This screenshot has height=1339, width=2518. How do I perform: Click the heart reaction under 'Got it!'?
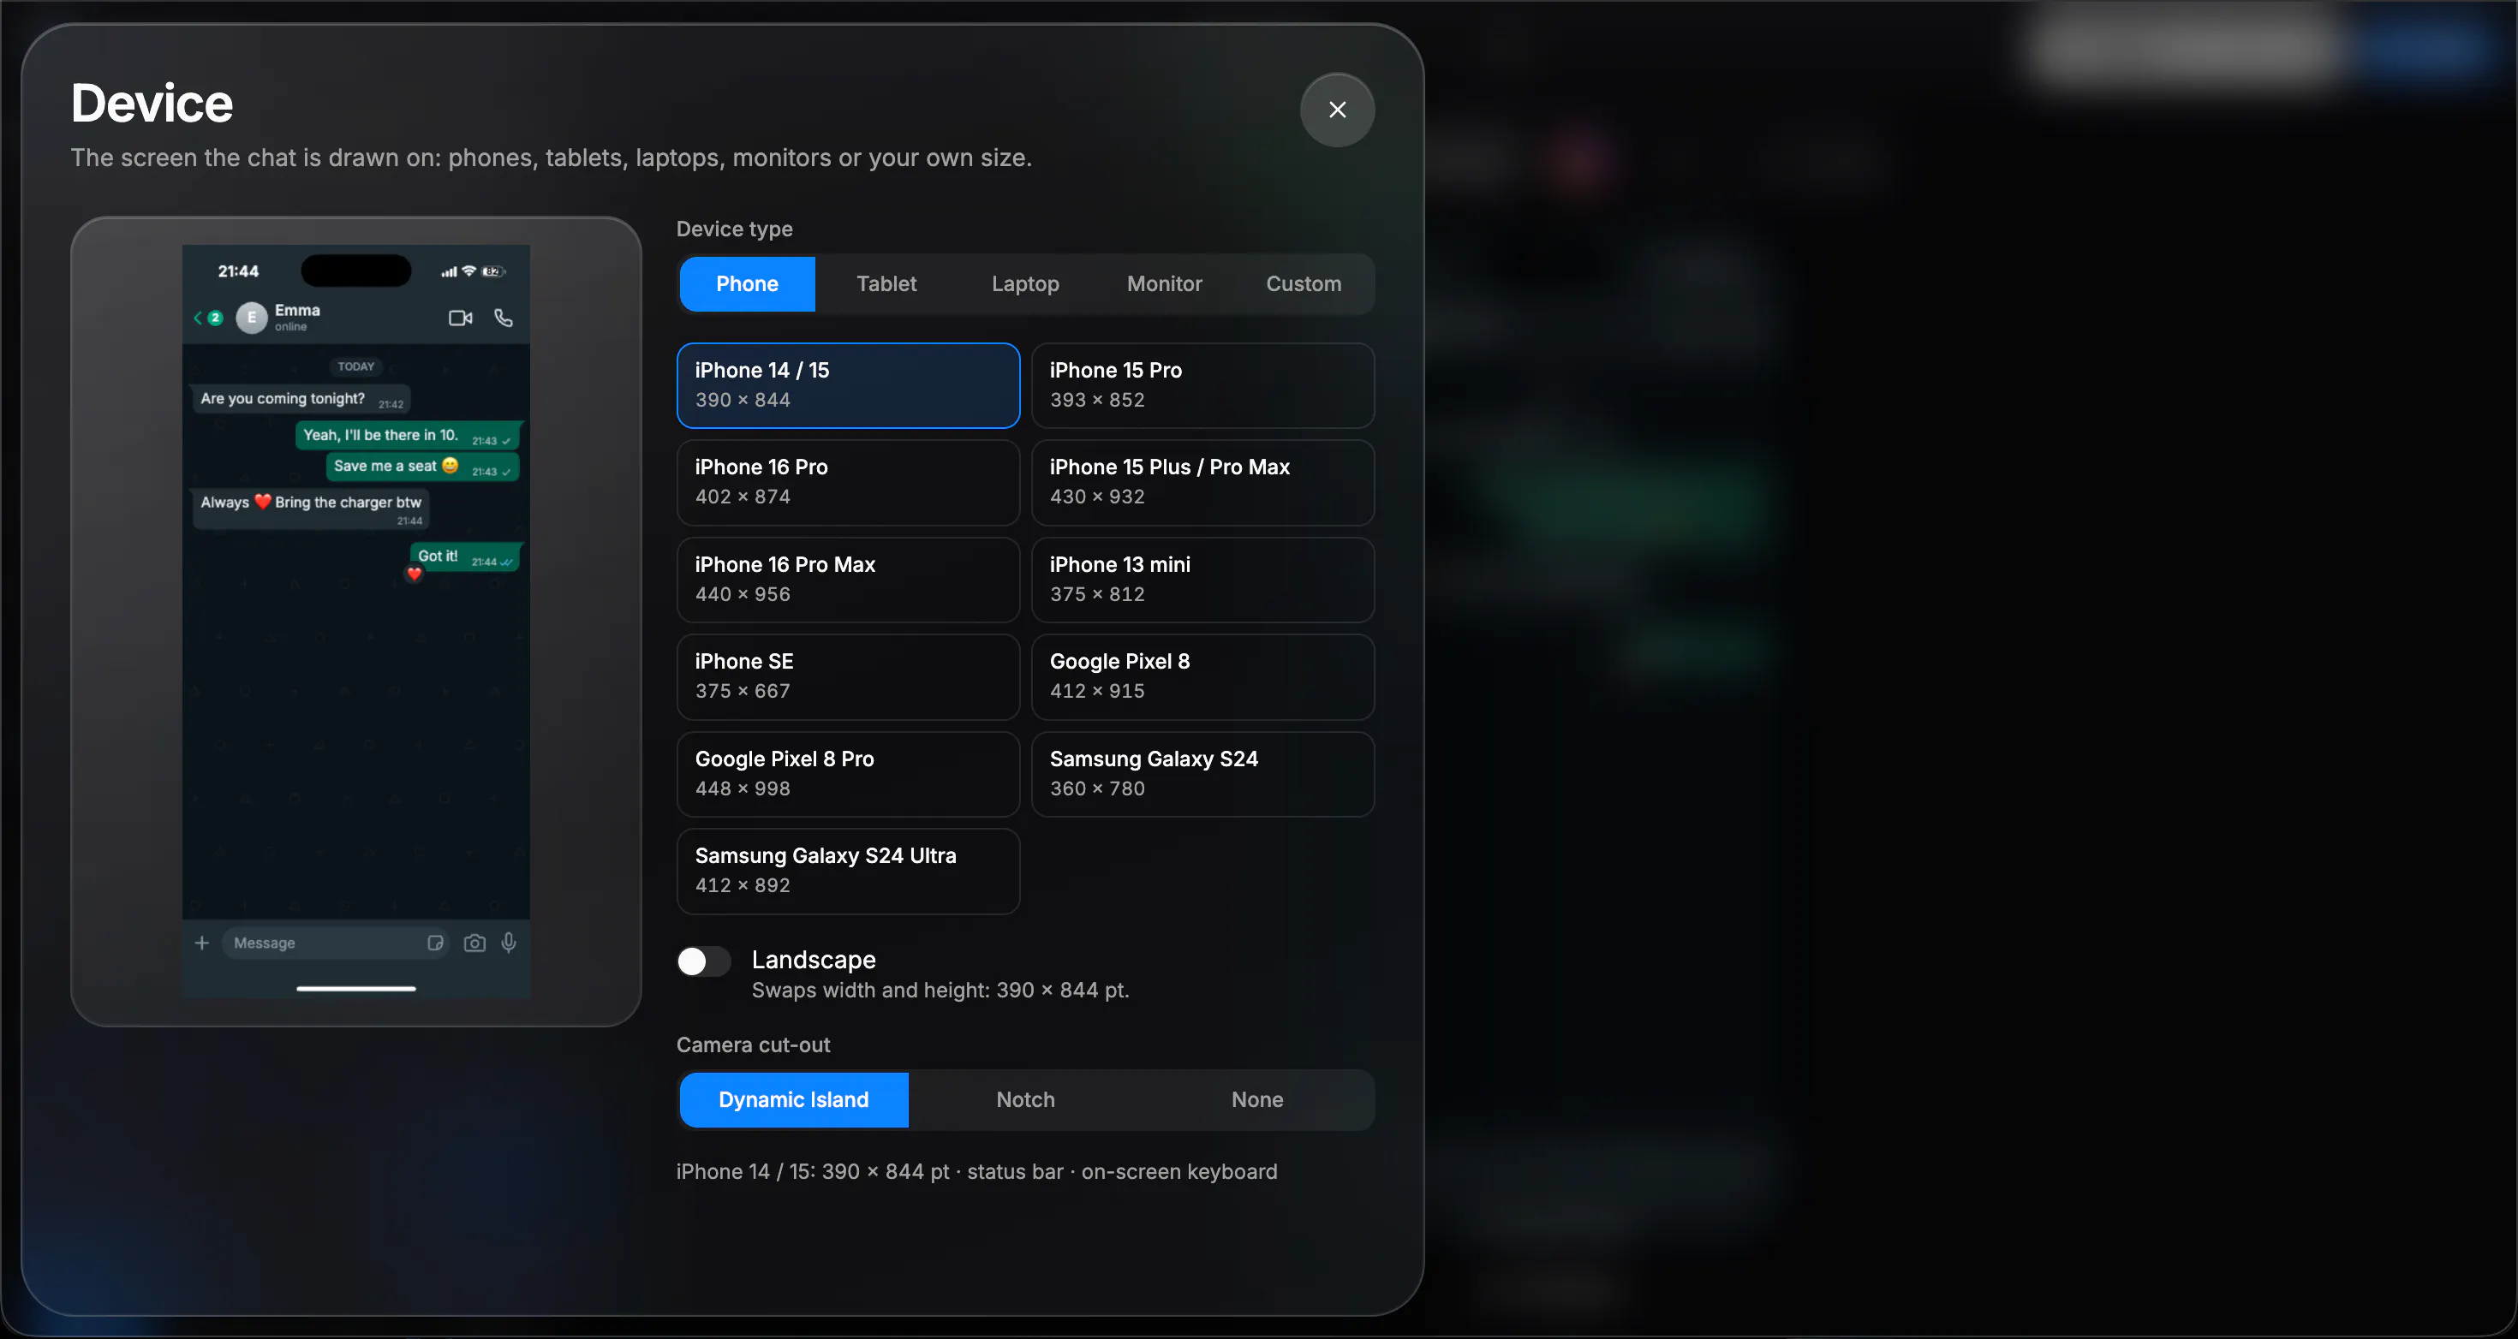415,574
